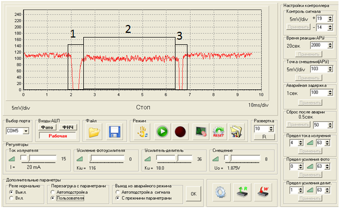Click spinner of Предел усиления делит. 63

click(328, 190)
